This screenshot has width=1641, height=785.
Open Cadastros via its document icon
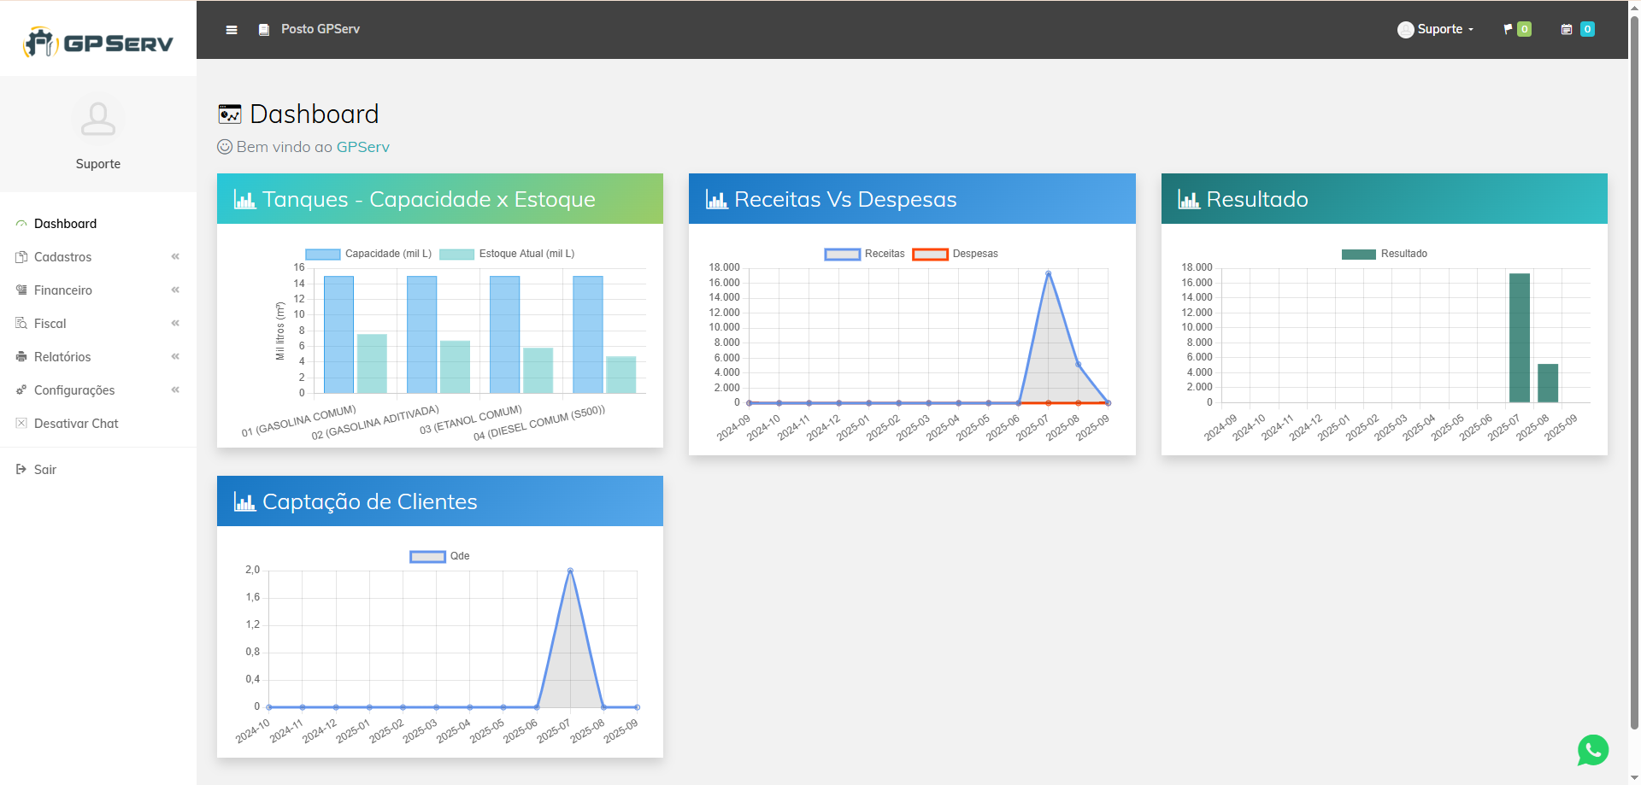tap(21, 256)
